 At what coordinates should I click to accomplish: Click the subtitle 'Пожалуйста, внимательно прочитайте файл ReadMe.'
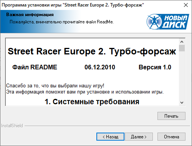61,22
